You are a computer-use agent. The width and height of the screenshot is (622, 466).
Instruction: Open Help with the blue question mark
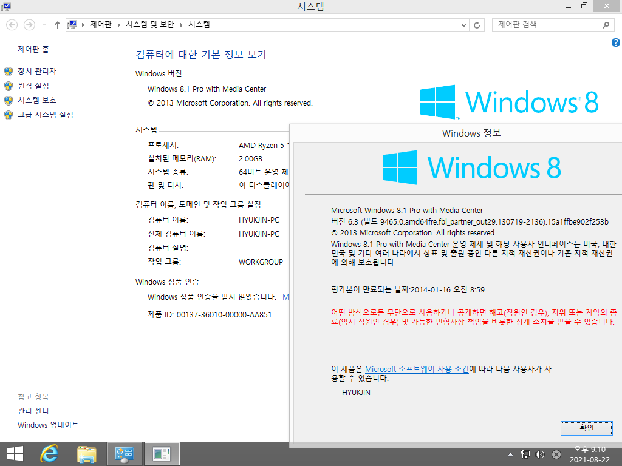(x=616, y=42)
